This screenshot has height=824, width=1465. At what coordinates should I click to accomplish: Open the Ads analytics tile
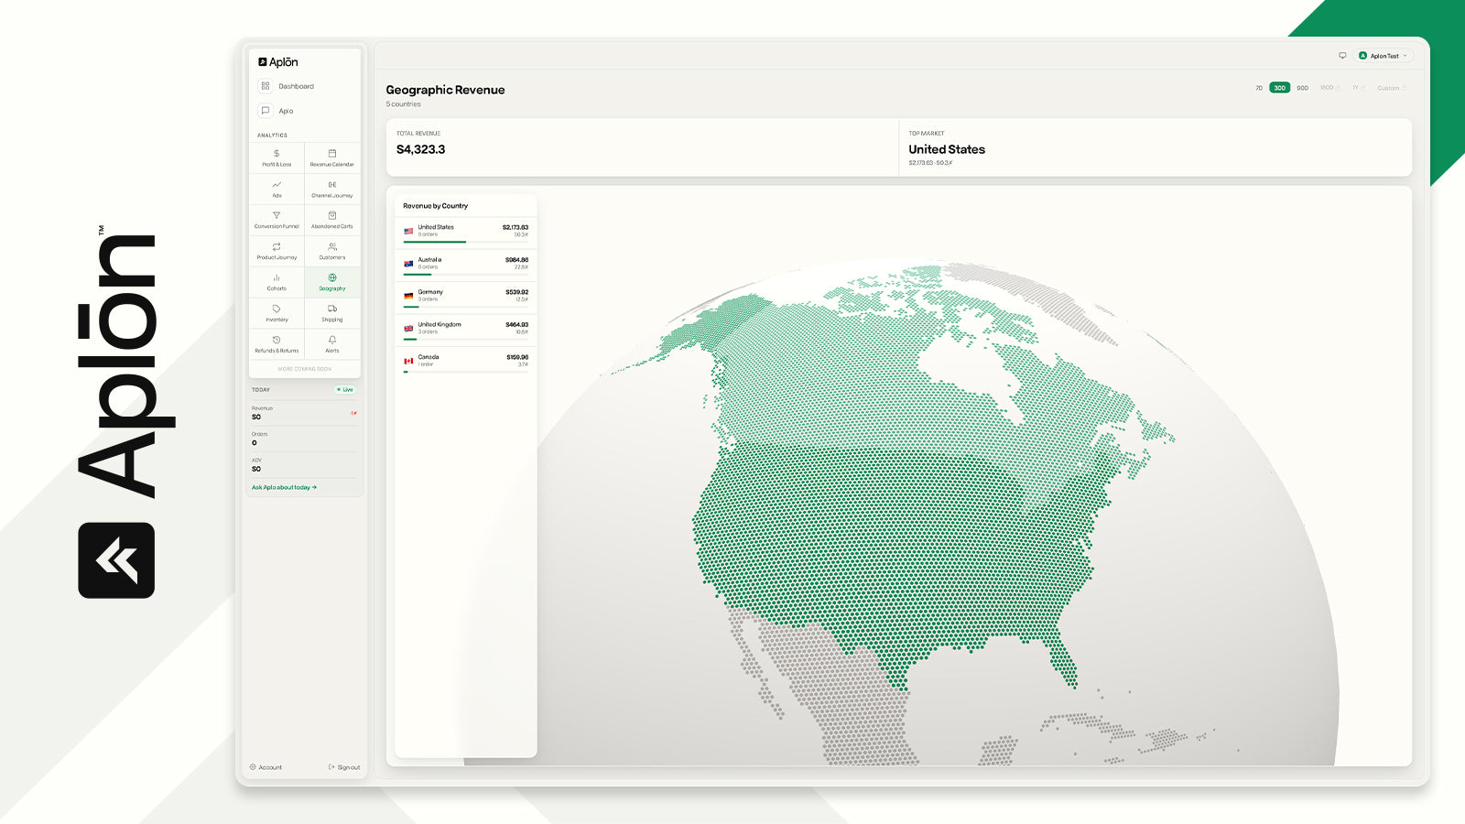click(277, 189)
